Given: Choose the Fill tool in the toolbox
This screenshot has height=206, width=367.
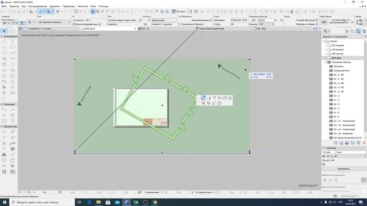Looking at the screenshot, I should click(4, 154).
